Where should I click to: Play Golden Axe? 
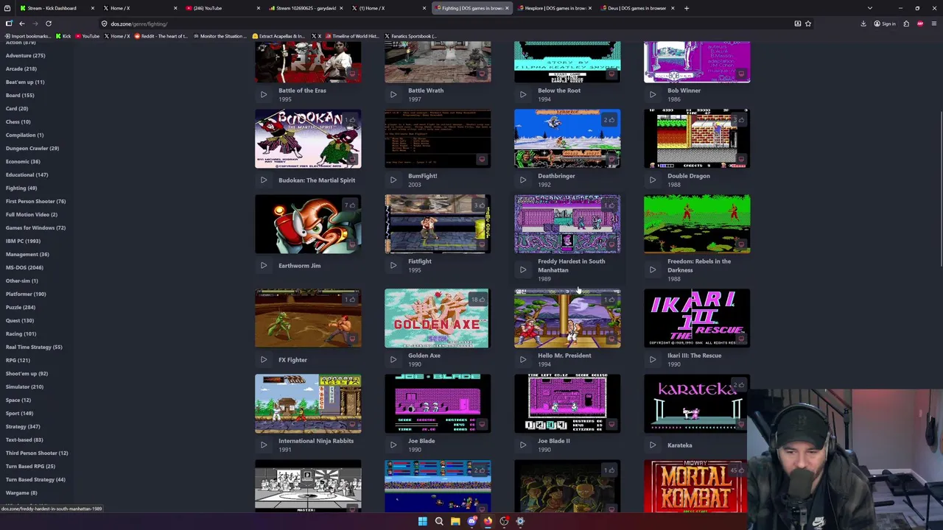[393, 360]
